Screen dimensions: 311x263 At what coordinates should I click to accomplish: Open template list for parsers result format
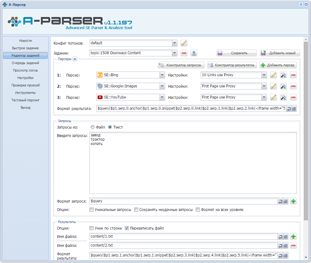[x=294, y=108]
